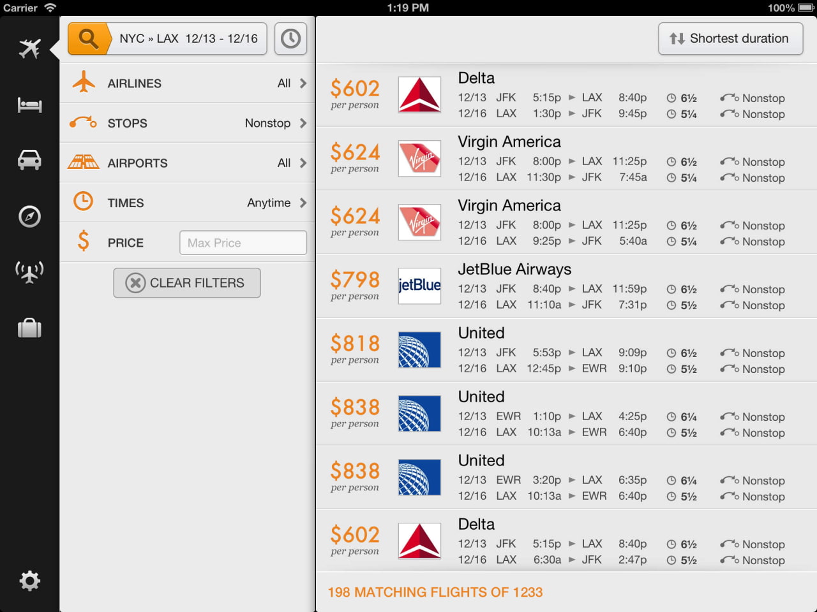This screenshot has width=817, height=612.
Task: Open the hotels bed icon
Action: [x=29, y=105]
